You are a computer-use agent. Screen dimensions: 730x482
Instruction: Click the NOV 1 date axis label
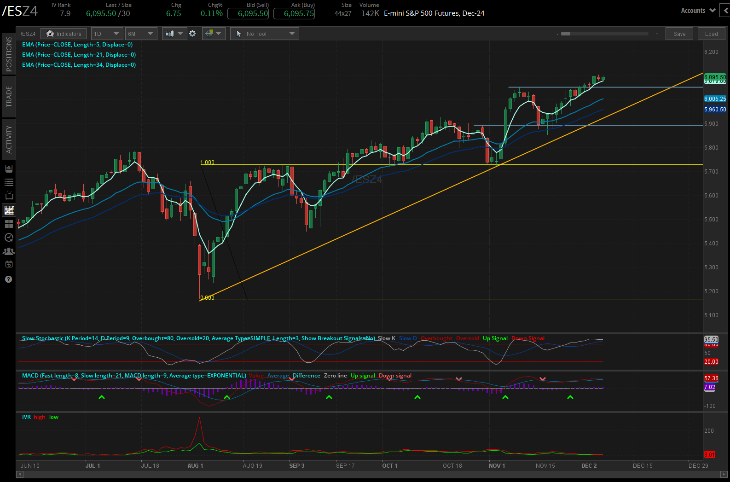click(x=497, y=466)
